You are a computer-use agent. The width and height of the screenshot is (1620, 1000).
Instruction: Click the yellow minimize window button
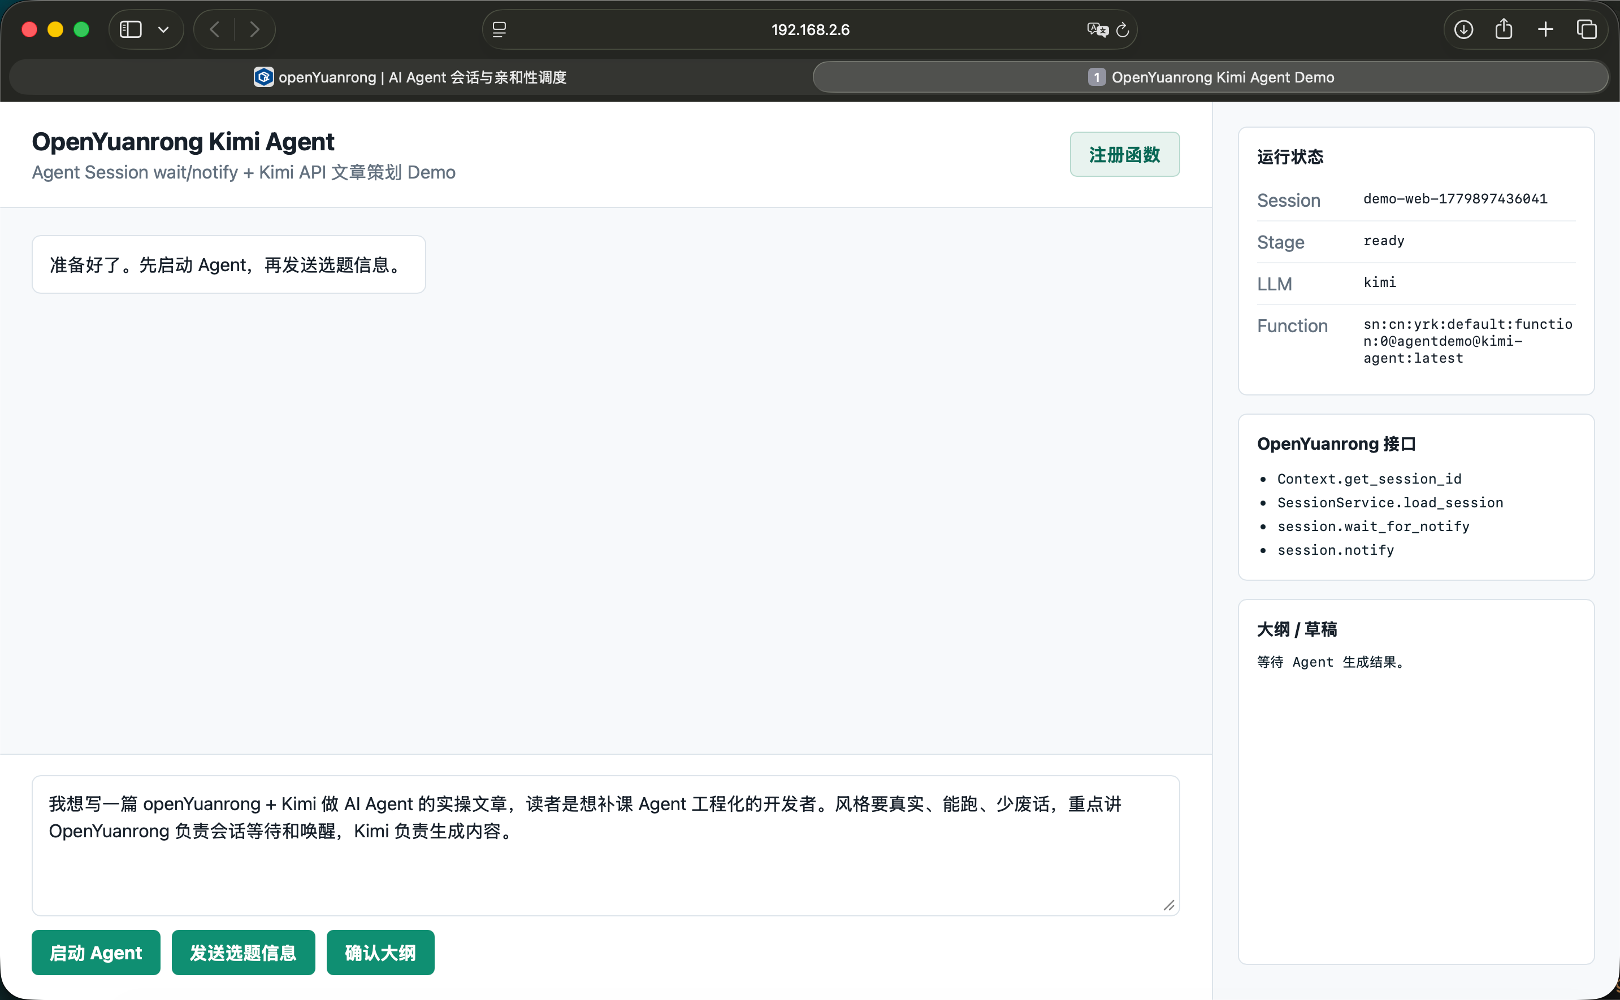pyautogui.click(x=55, y=30)
